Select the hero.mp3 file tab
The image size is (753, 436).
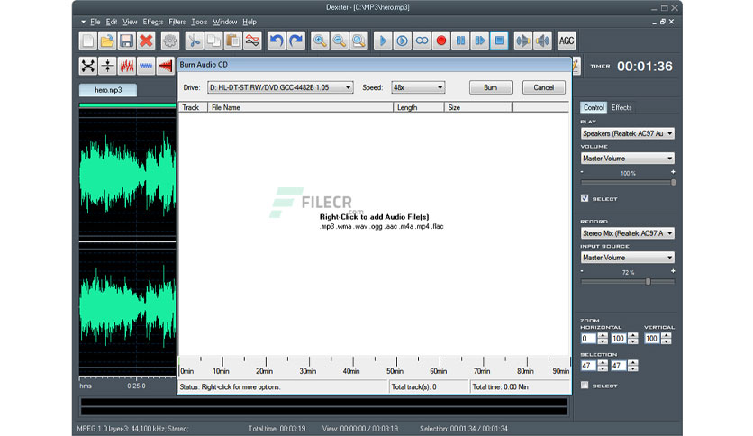108,90
